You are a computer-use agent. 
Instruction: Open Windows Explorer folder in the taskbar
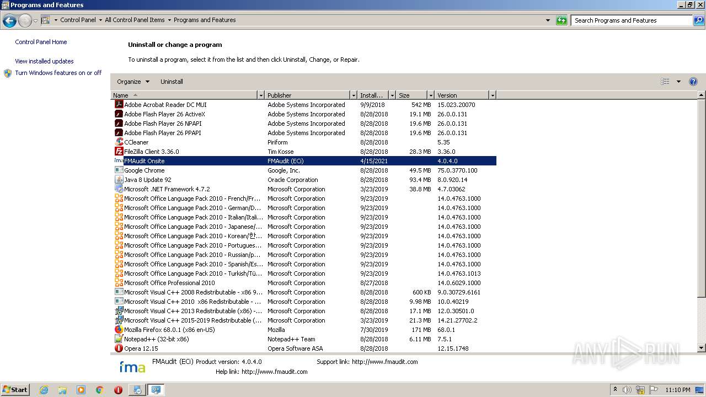click(x=62, y=390)
